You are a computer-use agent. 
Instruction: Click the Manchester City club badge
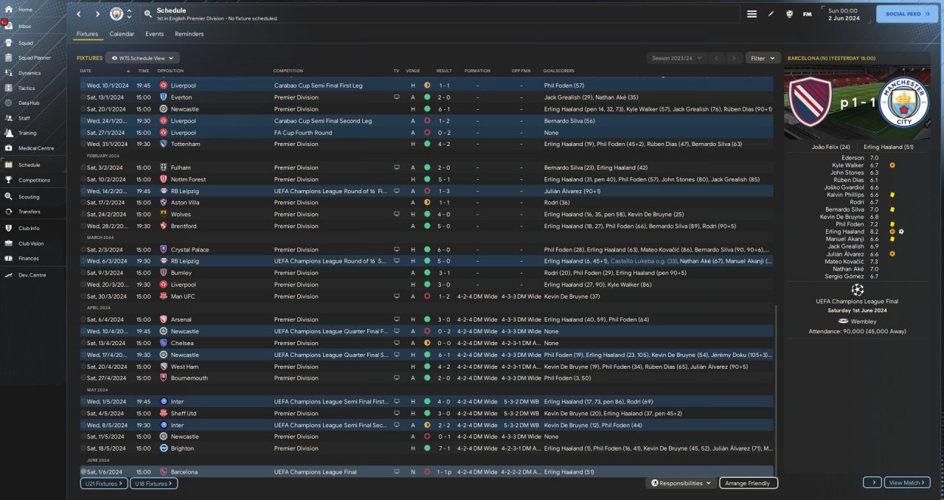coord(117,14)
